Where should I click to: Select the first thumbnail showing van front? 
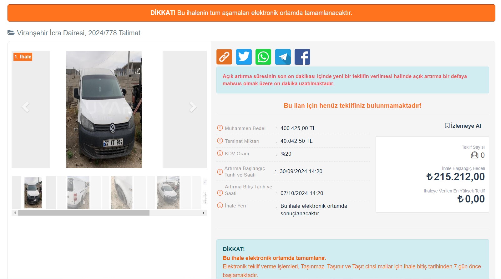point(33,193)
